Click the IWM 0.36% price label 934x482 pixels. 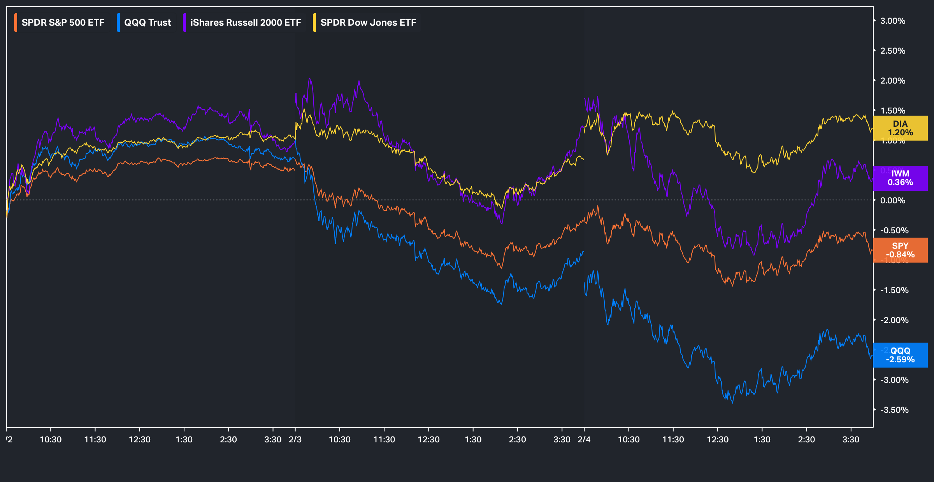pos(900,178)
